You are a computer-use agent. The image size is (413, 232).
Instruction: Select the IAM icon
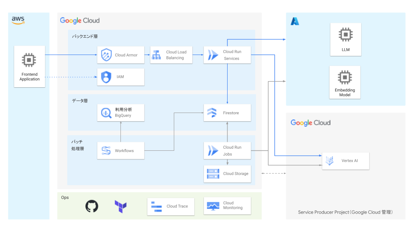point(106,77)
